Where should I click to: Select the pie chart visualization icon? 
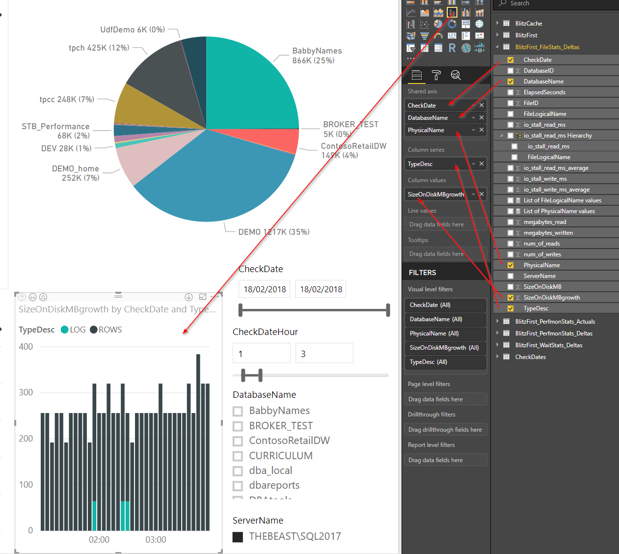[438, 24]
